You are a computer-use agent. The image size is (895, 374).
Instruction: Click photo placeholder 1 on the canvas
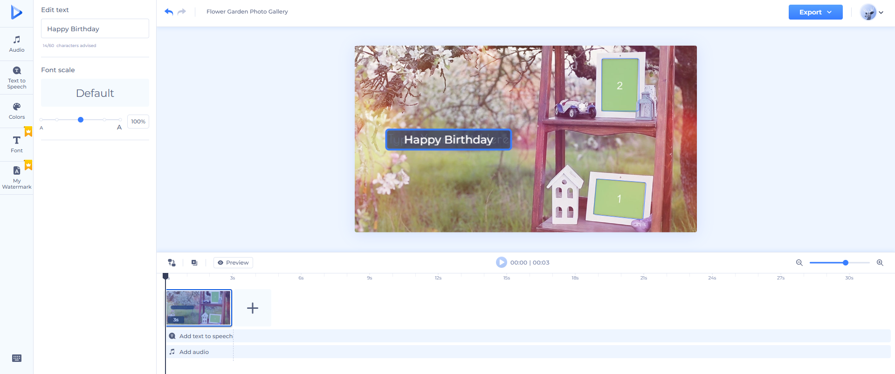coord(620,199)
